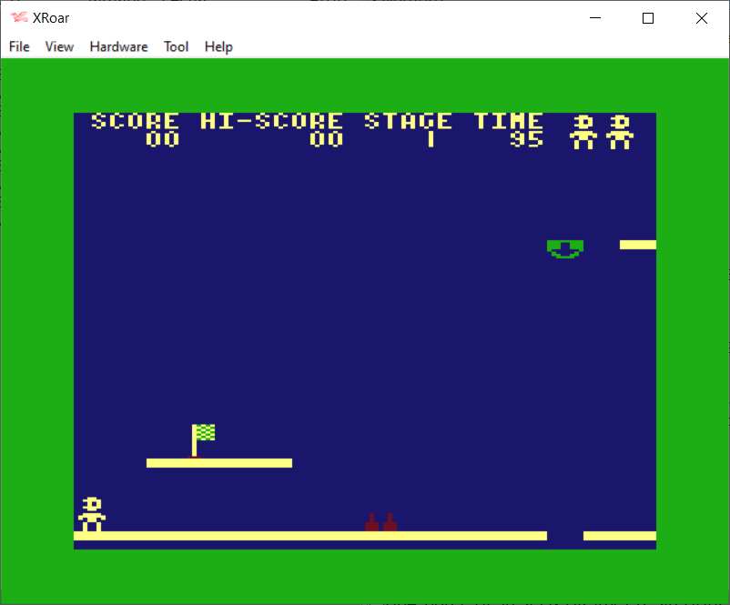Click the TIME counter label
The width and height of the screenshot is (730, 605).
click(x=508, y=121)
